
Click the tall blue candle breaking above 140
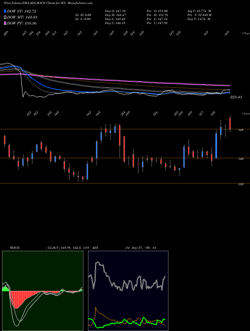[x=216, y=145]
